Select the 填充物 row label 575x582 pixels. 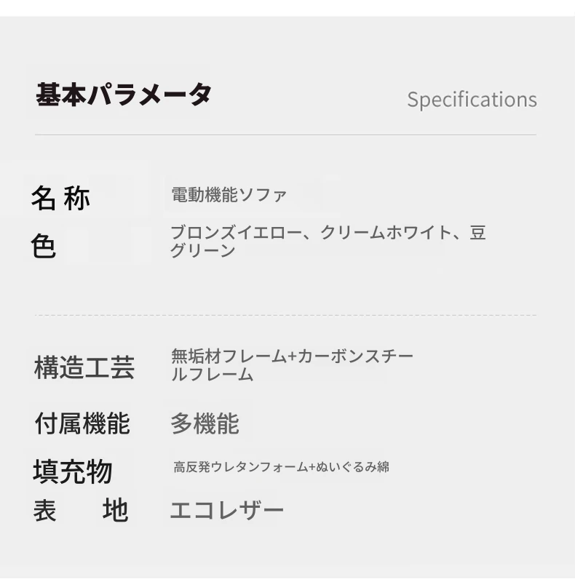(73, 471)
